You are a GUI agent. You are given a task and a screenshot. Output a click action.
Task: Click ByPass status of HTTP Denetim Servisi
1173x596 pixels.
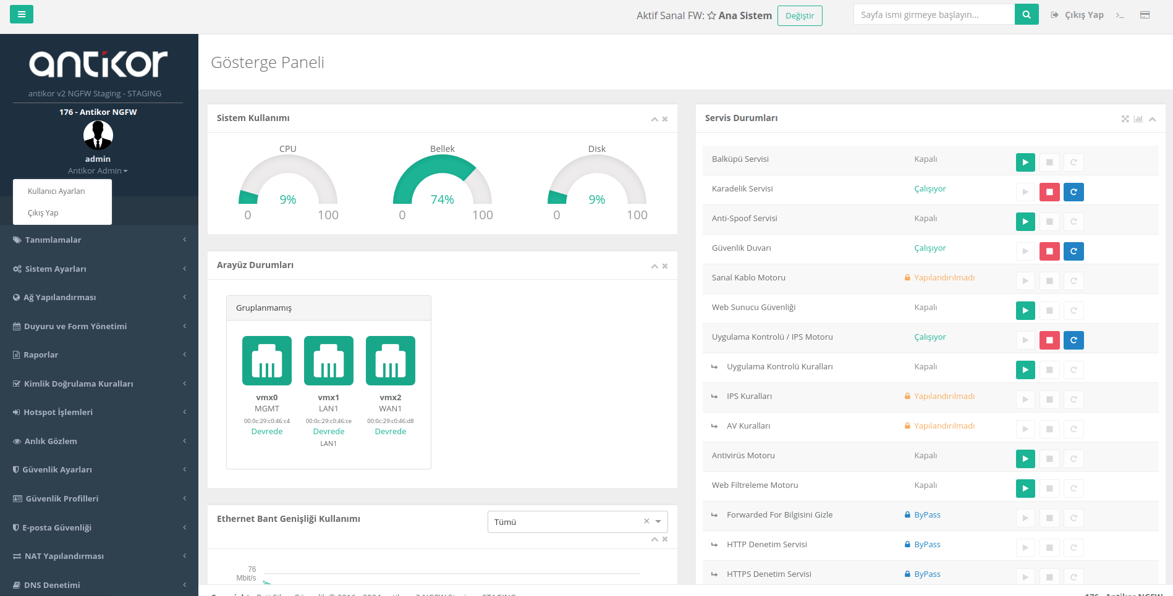[x=923, y=544]
